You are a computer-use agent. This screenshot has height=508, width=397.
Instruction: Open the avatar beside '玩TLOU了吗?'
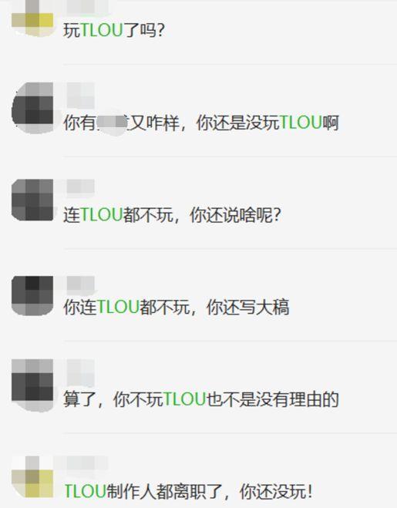coord(32,18)
